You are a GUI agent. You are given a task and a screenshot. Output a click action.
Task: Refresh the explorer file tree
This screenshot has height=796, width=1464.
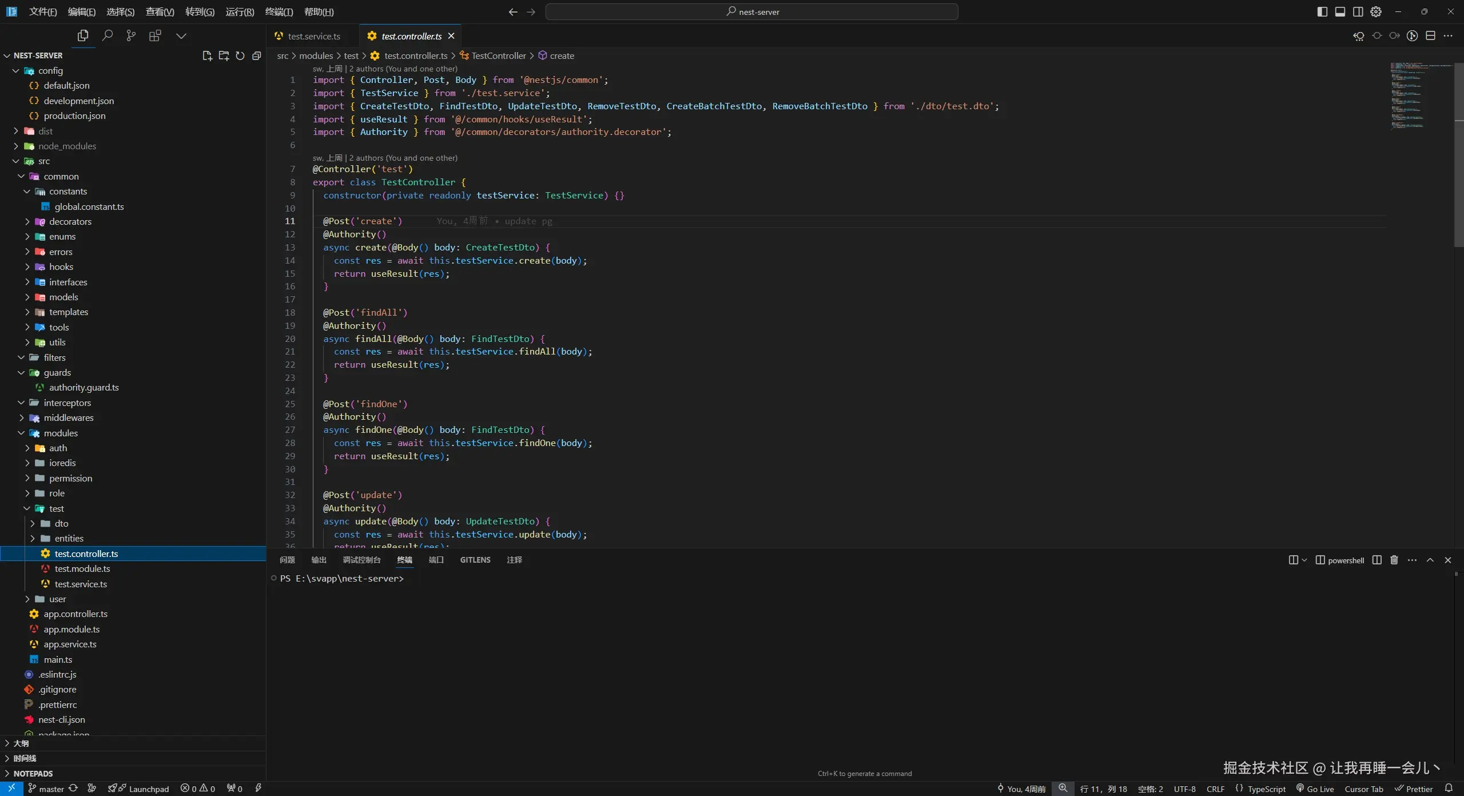(x=240, y=55)
